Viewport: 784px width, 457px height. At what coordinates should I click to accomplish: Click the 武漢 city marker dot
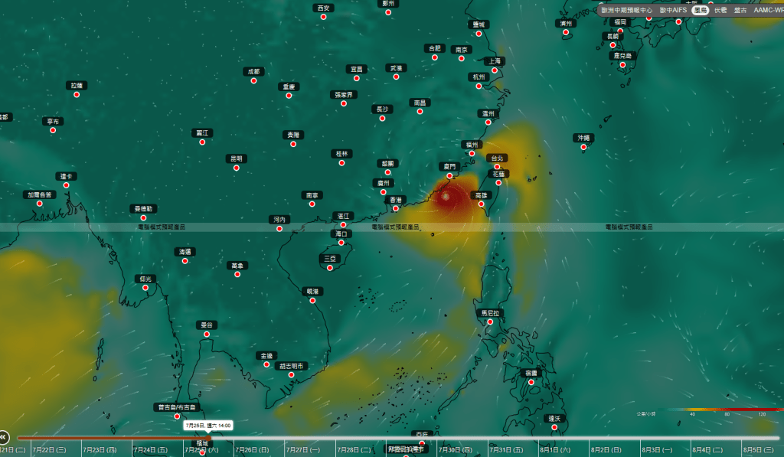coord(396,77)
